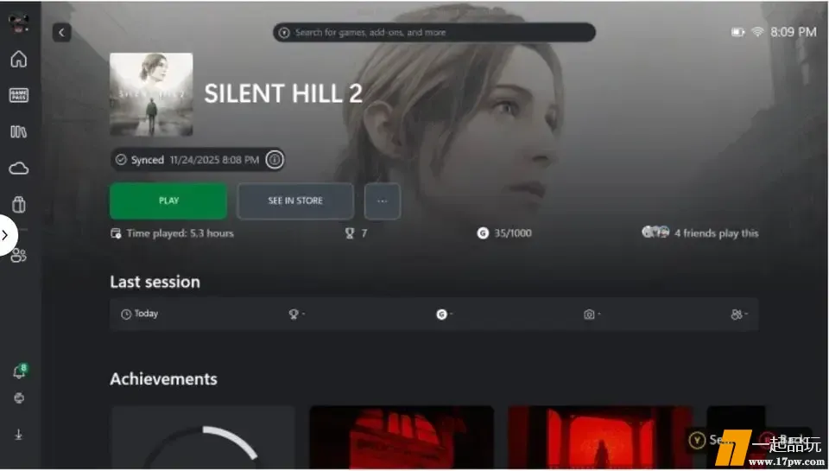Open Cloud Gaming from the sidebar
Screen dimensions: 829x471
pyautogui.click(x=18, y=169)
